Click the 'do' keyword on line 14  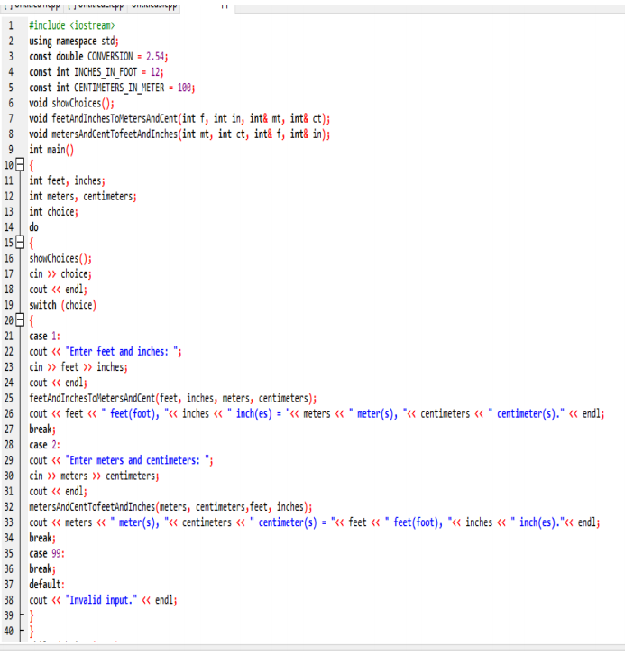(x=34, y=227)
